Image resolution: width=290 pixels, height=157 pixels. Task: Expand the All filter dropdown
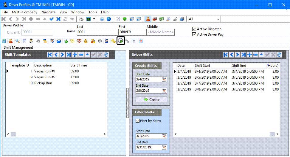tap(218, 19)
